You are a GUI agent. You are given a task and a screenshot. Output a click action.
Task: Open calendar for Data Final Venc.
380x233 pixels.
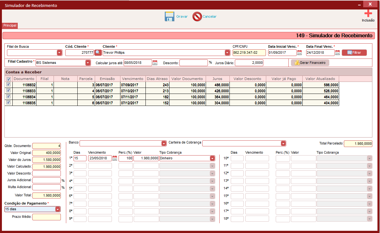click(x=337, y=52)
